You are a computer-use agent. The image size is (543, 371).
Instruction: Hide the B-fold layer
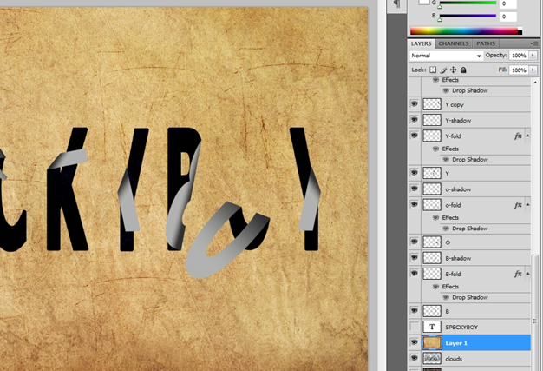[x=414, y=274]
